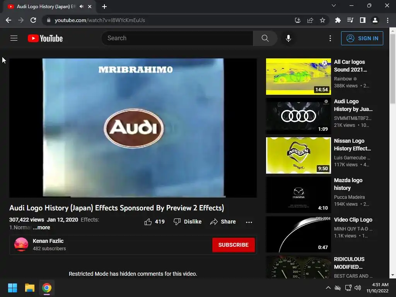Click the Audi video player
Screen dimensions: 396x297
[133, 128]
